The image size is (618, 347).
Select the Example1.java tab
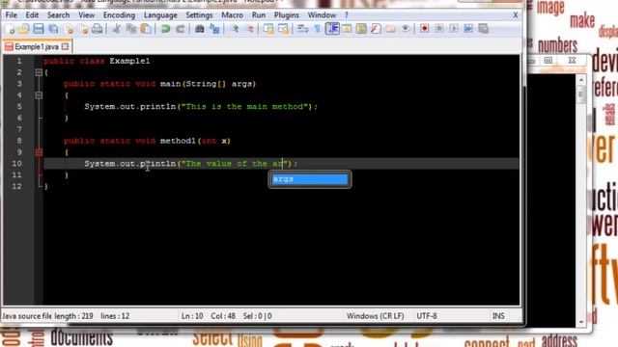37,47
